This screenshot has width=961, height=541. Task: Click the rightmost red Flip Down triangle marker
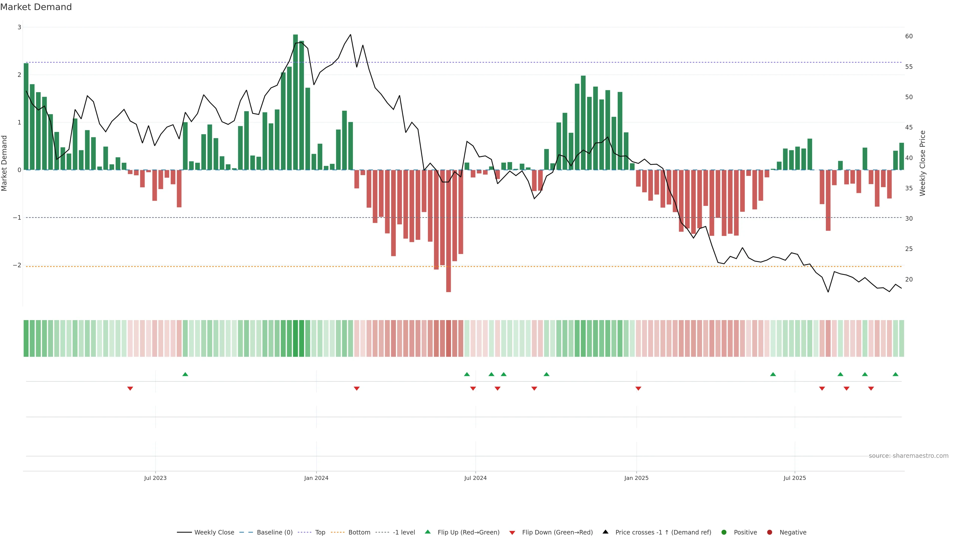tap(871, 389)
